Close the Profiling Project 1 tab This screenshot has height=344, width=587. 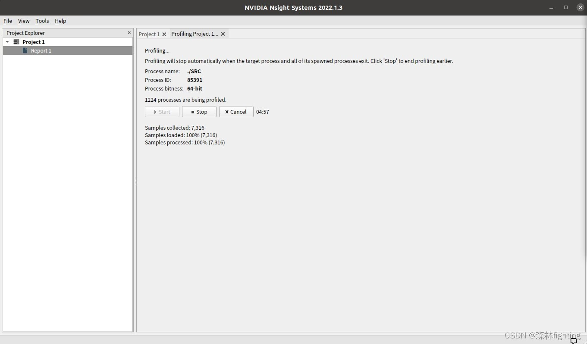[x=223, y=34]
